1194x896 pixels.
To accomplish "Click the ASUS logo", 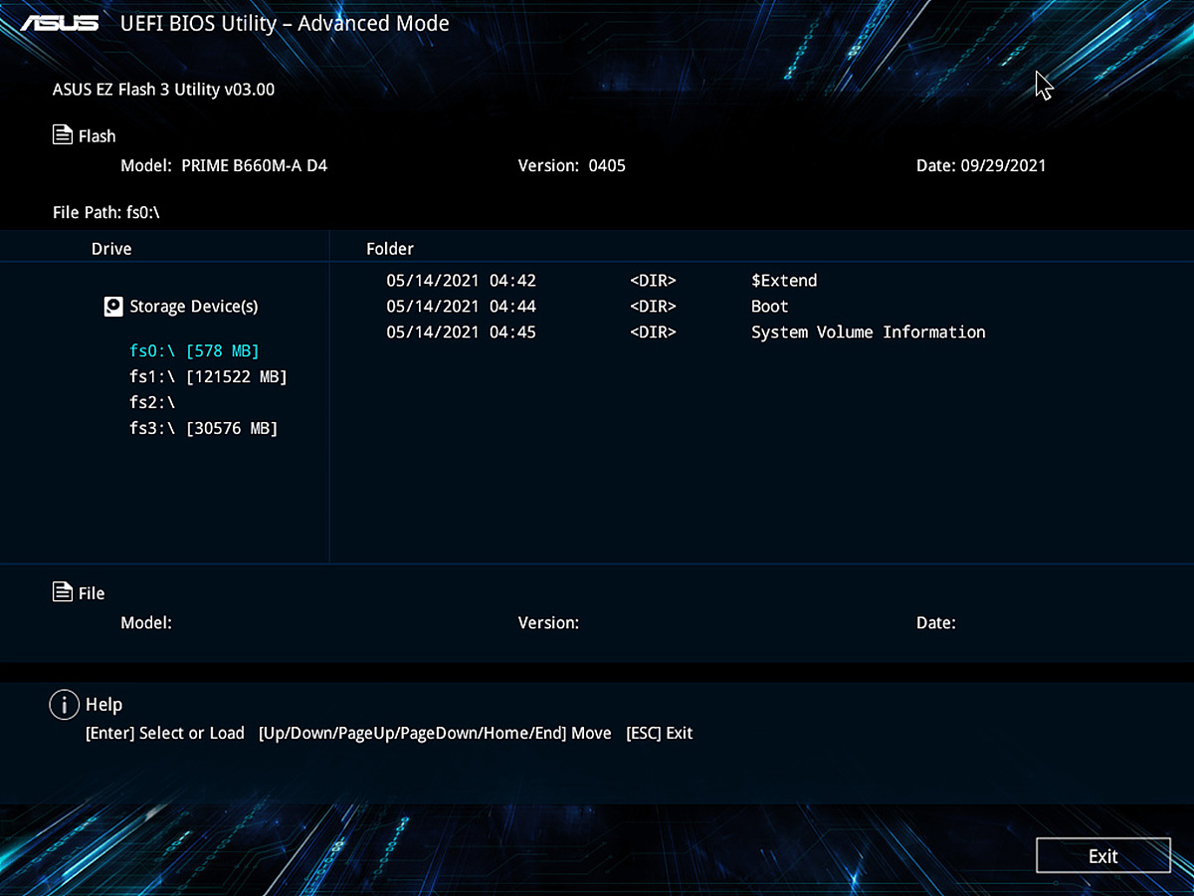I will tap(60, 22).
